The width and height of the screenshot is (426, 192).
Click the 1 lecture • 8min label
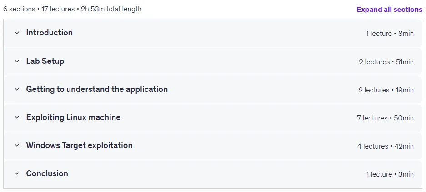point(390,34)
